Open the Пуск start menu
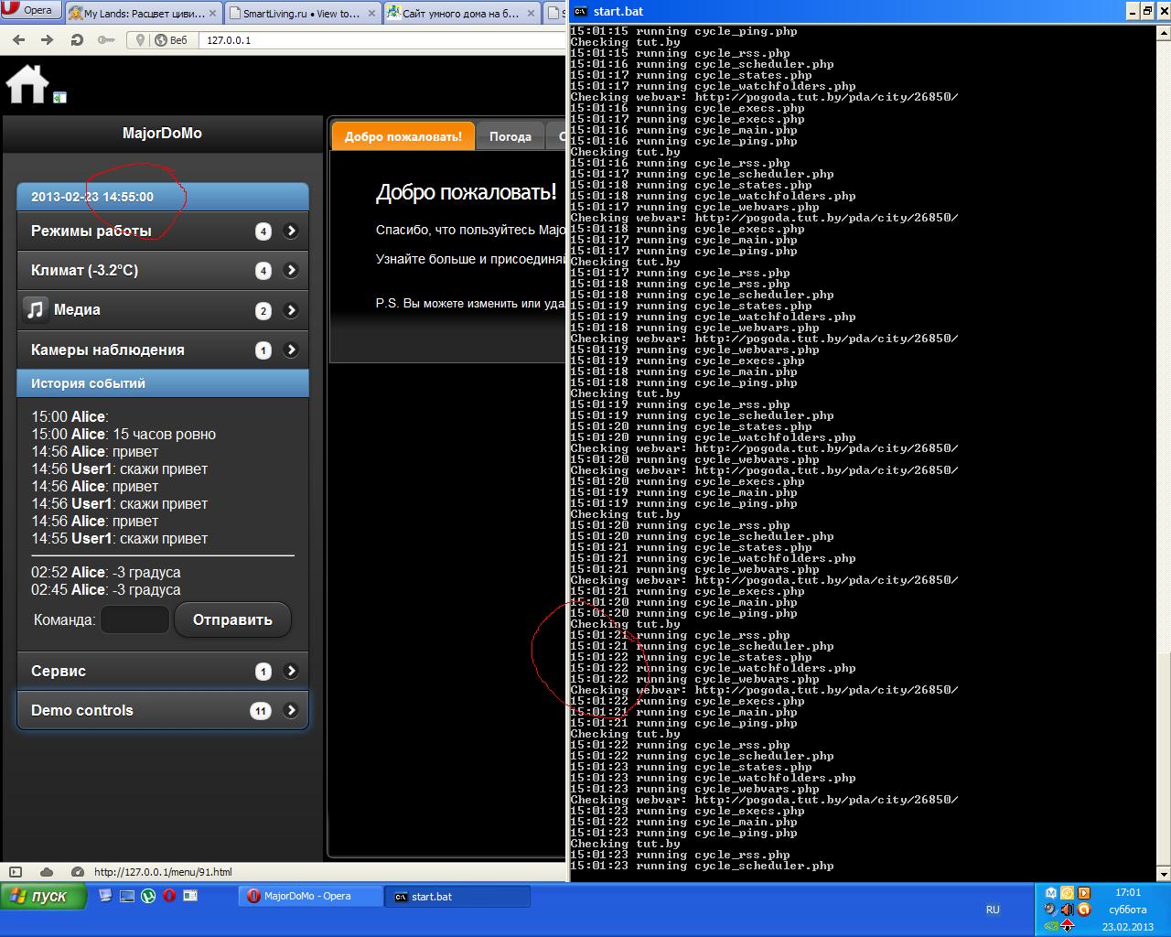Image resolution: width=1171 pixels, height=937 pixels. 44,896
